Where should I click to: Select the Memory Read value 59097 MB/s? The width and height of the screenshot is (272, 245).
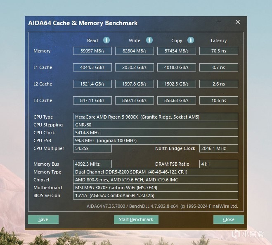92,51
